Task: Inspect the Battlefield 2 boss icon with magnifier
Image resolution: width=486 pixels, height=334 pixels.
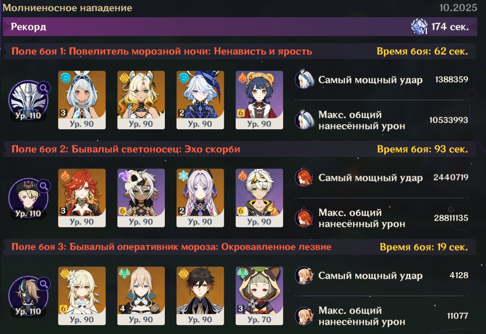Action: tap(28, 198)
